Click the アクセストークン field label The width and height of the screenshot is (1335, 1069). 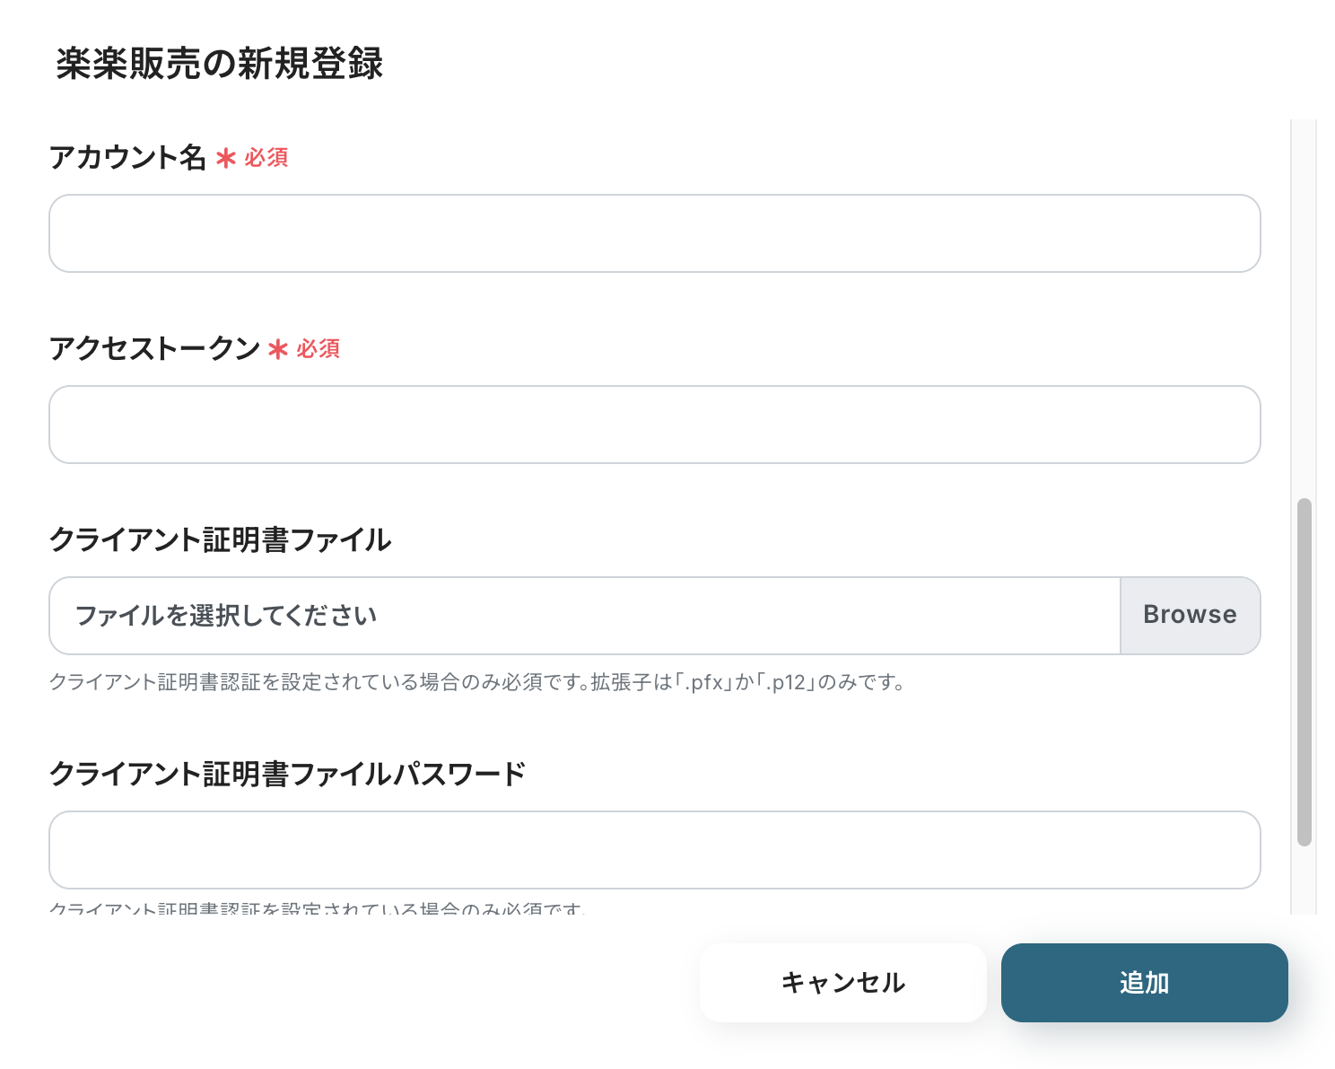pos(154,349)
